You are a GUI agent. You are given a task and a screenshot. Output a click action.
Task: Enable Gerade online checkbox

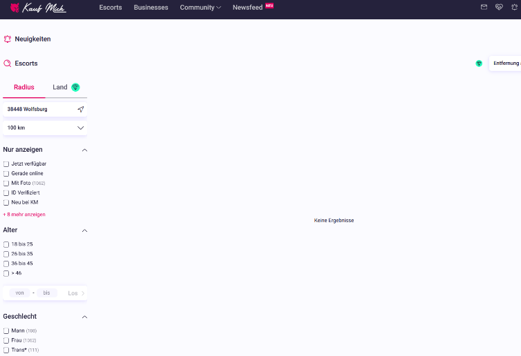coord(6,174)
